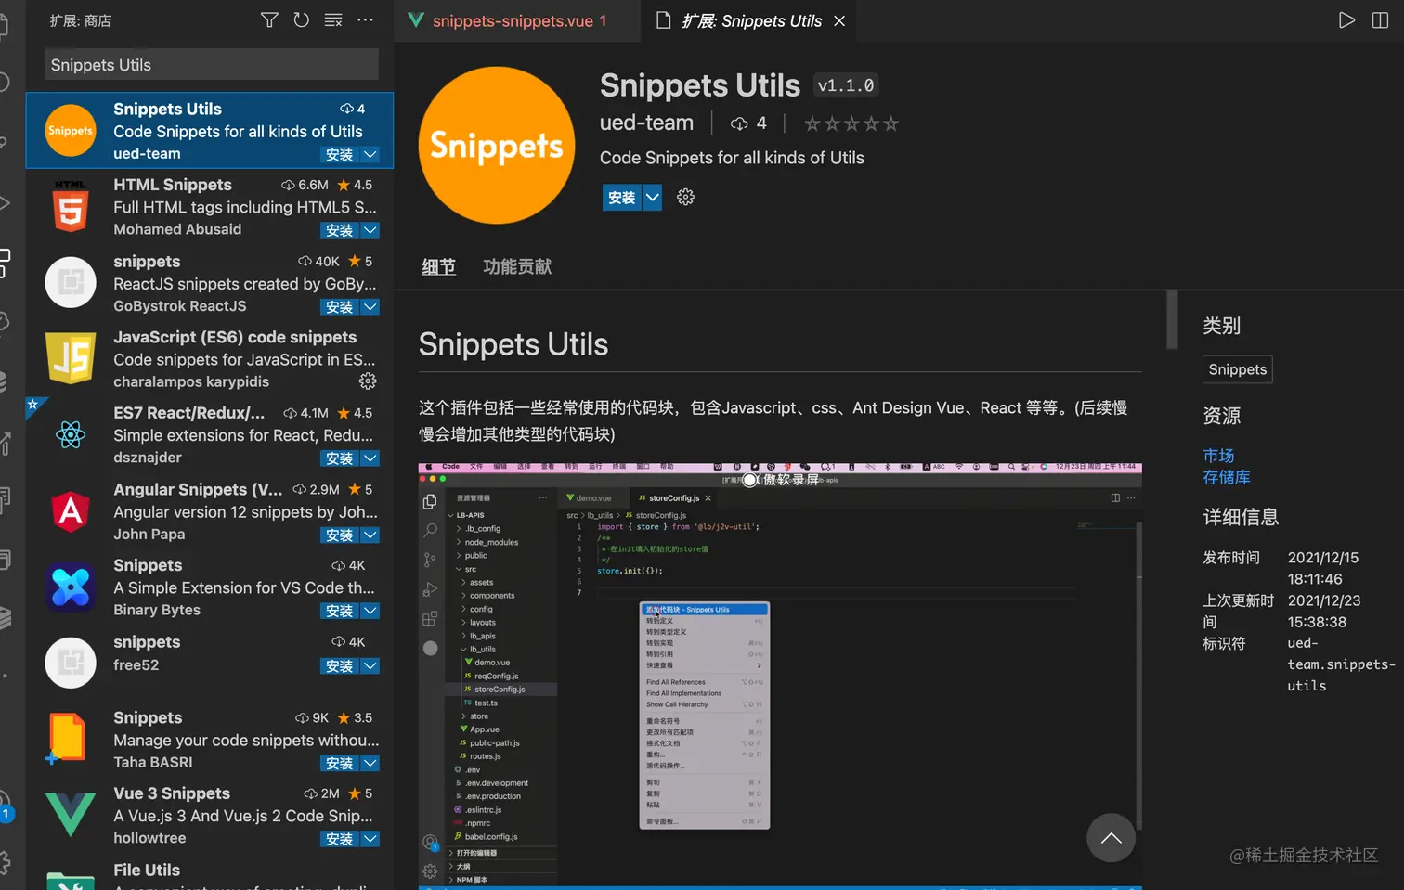Click the install count cloud icon in header
This screenshot has width=1404, height=890.
pos(739,123)
